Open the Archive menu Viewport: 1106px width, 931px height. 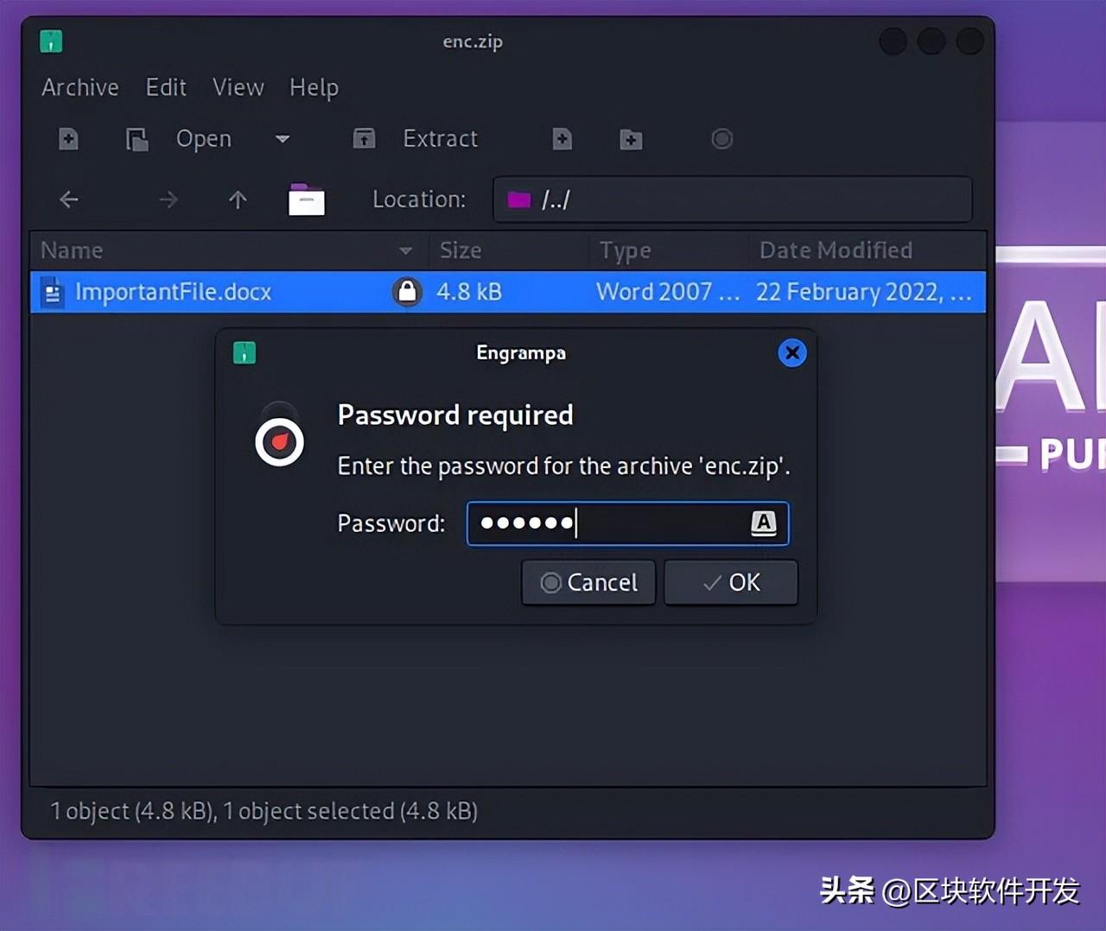coord(80,88)
